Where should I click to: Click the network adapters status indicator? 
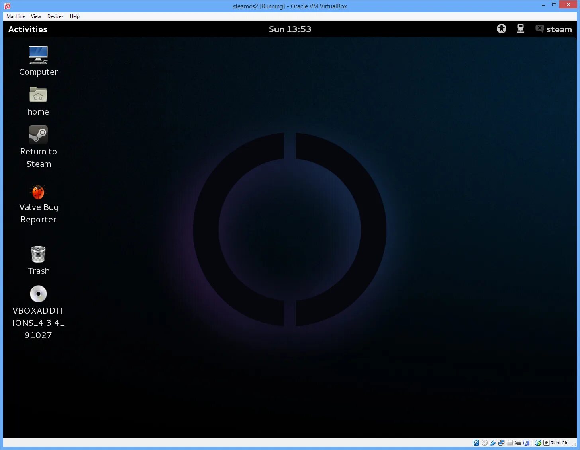(501, 443)
